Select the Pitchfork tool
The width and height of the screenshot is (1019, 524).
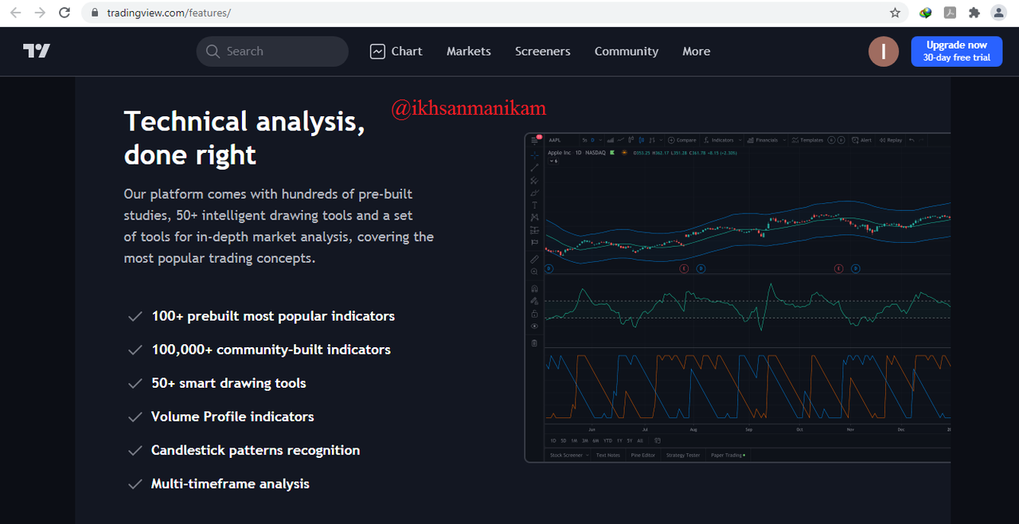click(x=534, y=180)
